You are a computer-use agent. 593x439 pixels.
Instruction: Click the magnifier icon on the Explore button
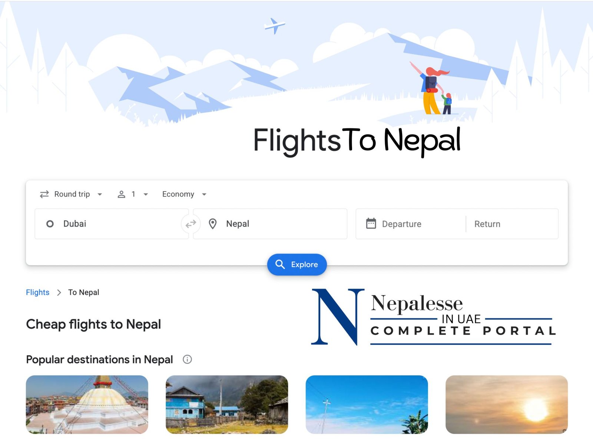280,264
